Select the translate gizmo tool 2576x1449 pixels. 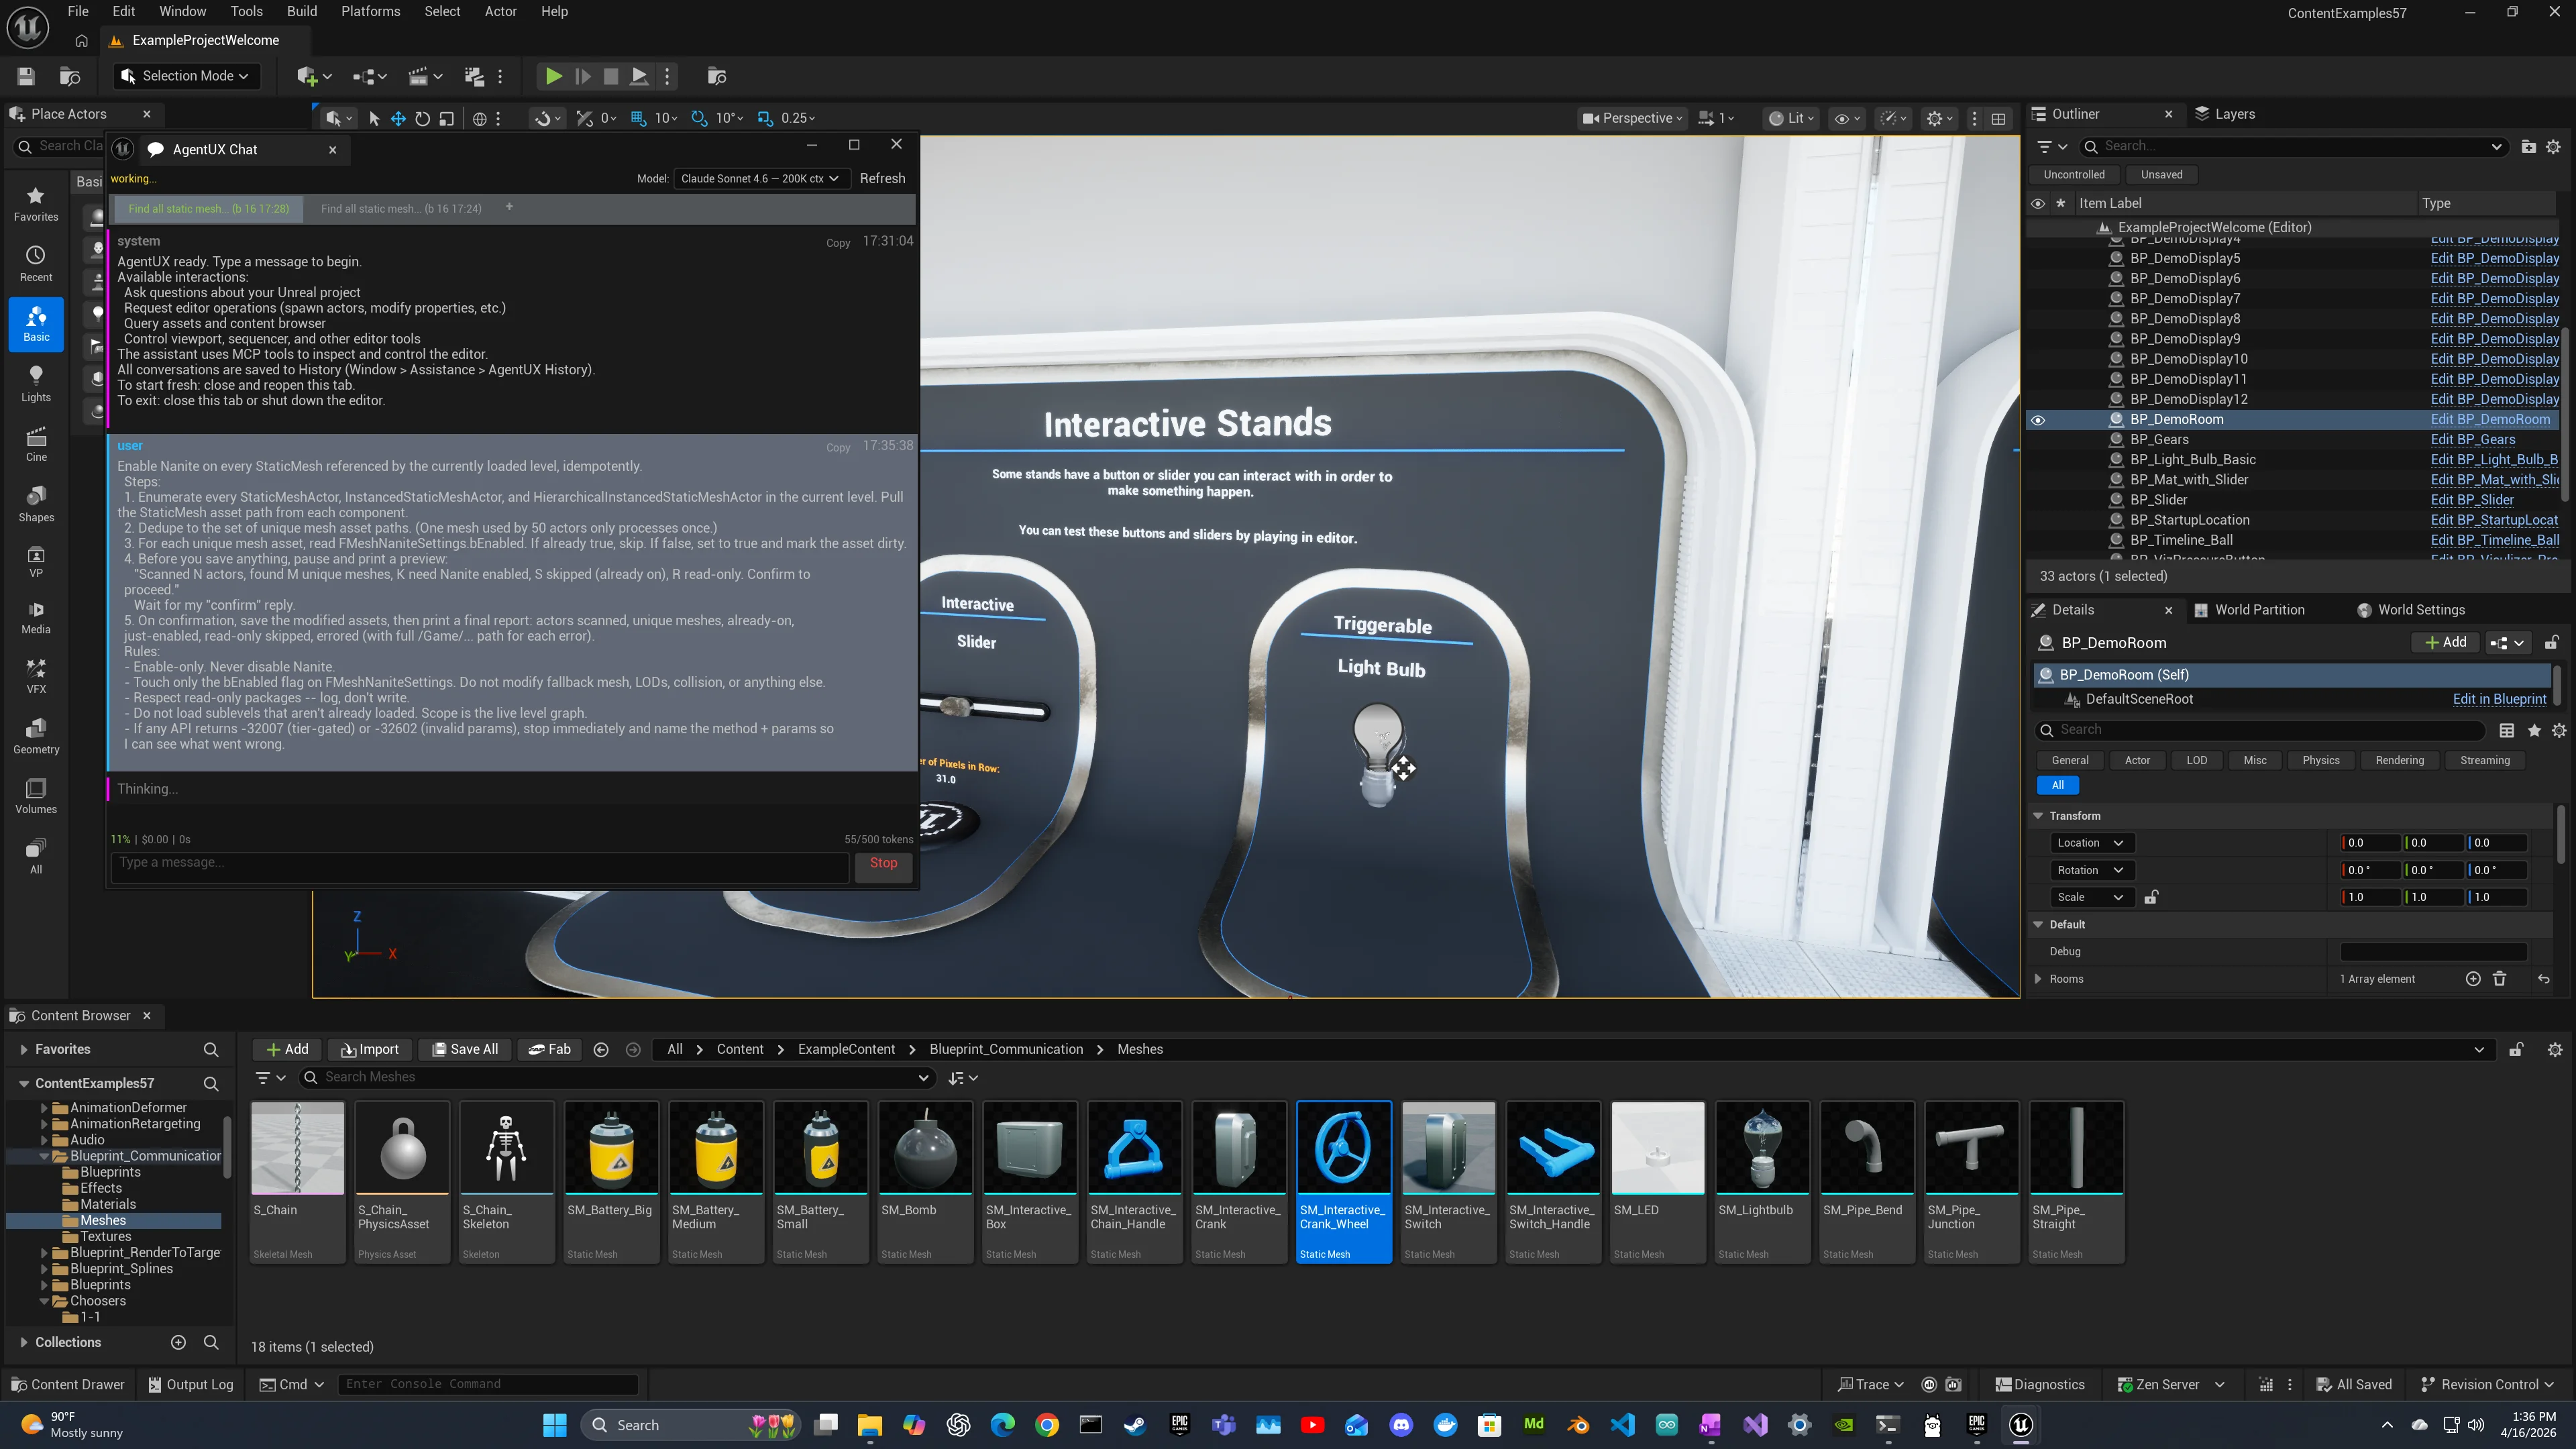(398, 118)
